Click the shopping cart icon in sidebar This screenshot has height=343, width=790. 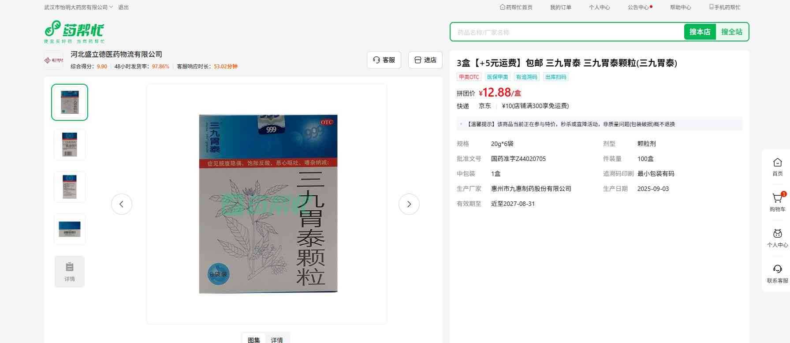coord(777,199)
